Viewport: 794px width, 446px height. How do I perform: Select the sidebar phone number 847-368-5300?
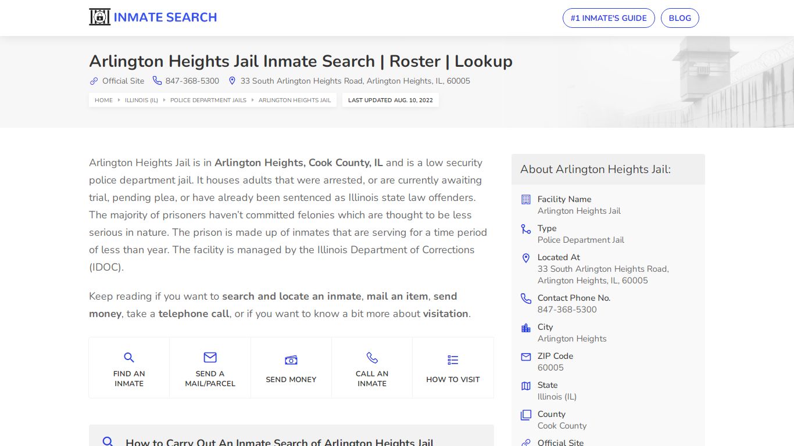567,310
